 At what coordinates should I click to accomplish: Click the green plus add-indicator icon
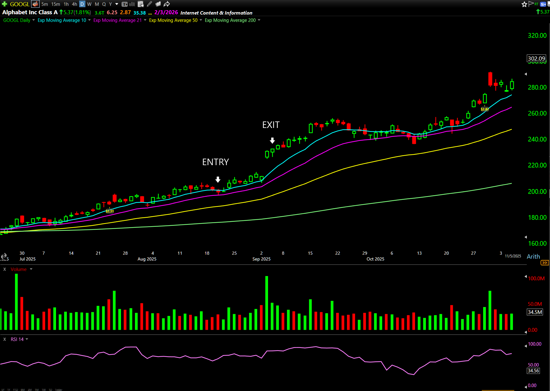(x=4, y=4)
